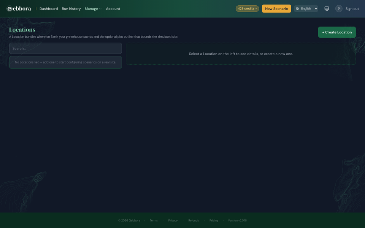The width and height of the screenshot is (365, 228).
Task: Open help with the question mark icon
Action: click(339, 9)
